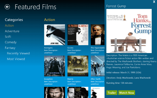
Task: Click the Initial release date line
Action: pyautogui.click(x=124, y=72)
